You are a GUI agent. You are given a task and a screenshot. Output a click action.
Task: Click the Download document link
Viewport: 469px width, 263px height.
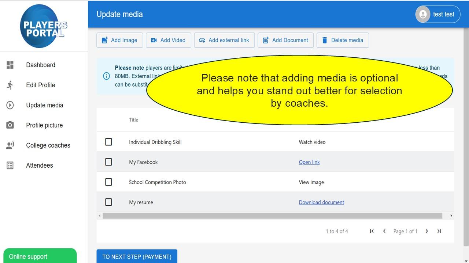321,202
